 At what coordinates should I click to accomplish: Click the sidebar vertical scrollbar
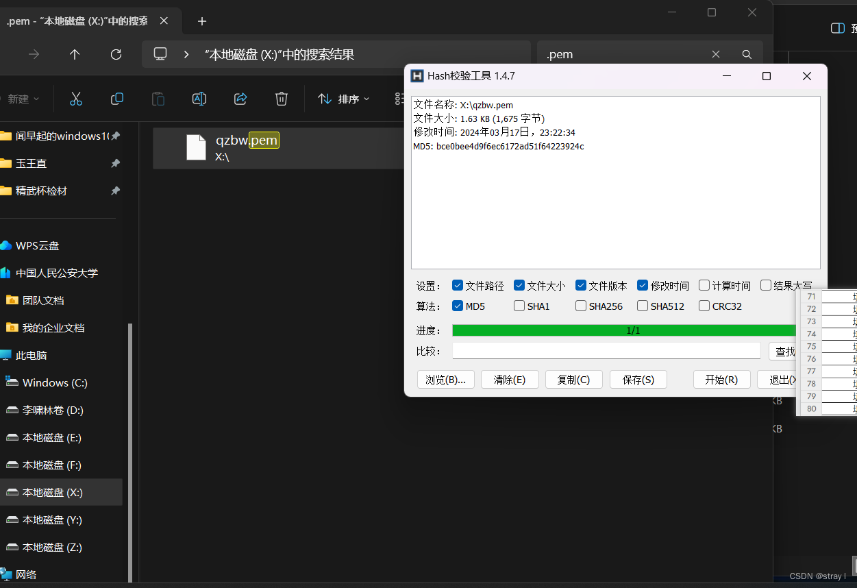point(129,452)
